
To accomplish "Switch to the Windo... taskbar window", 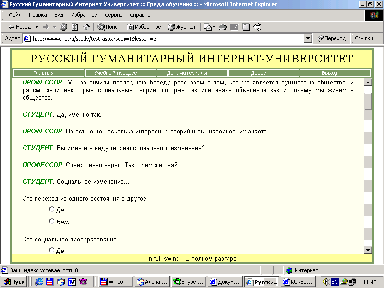I will pyautogui.click(x=116, y=282).
